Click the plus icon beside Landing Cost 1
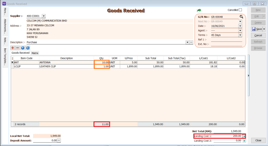 click(244, 136)
